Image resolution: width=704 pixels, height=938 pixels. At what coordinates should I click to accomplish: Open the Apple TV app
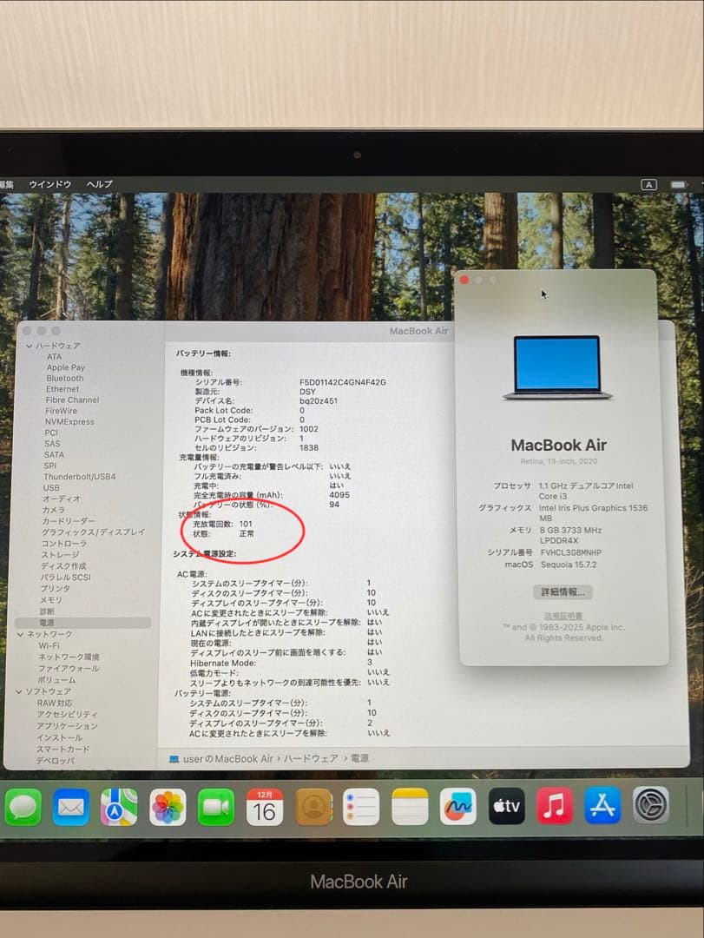506,808
